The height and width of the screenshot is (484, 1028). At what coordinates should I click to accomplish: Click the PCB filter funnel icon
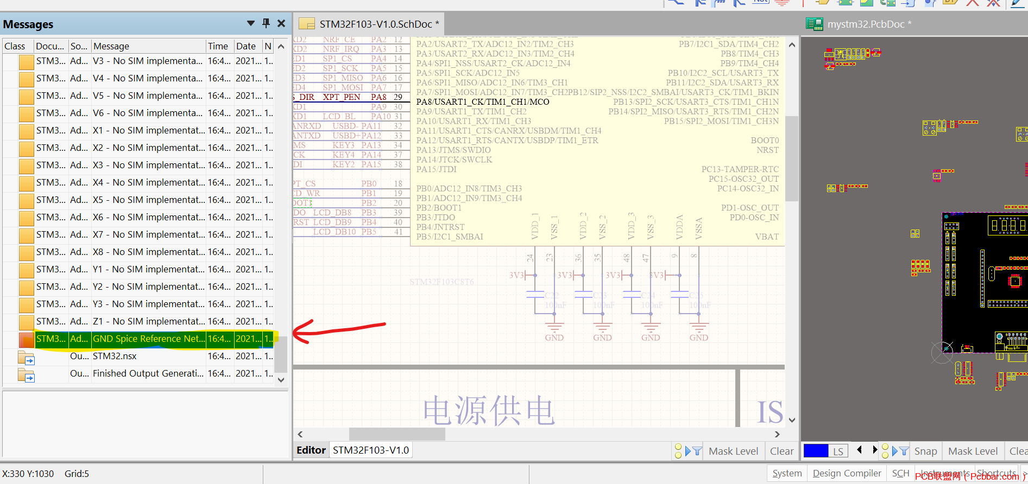904,451
